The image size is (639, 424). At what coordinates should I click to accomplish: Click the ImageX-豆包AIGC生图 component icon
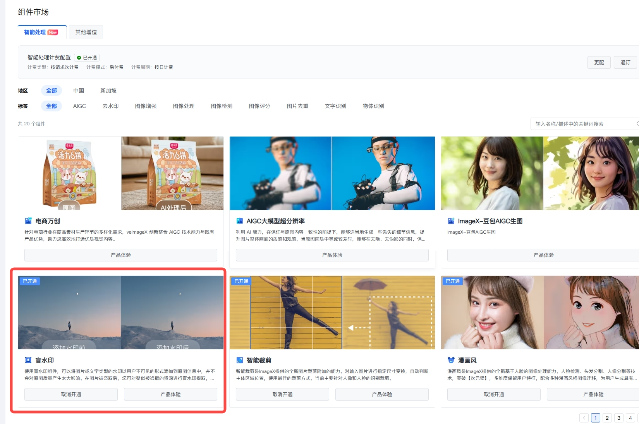[451, 221]
